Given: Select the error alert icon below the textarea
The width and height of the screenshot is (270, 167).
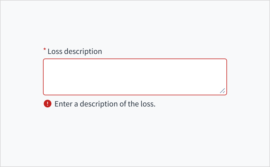Looking at the screenshot, I should (48, 104).
